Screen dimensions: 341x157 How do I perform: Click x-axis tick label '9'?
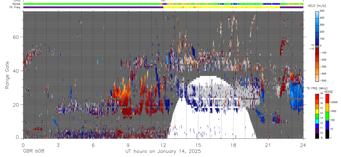tap(128, 145)
